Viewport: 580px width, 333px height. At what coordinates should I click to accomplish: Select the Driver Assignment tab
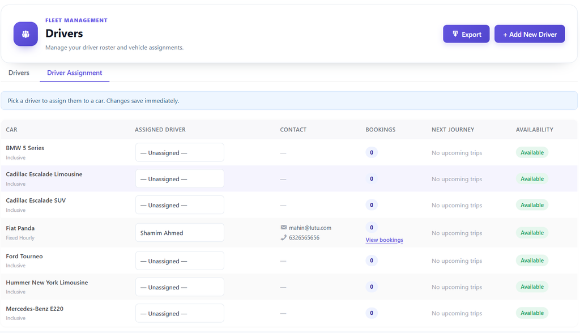tap(74, 73)
